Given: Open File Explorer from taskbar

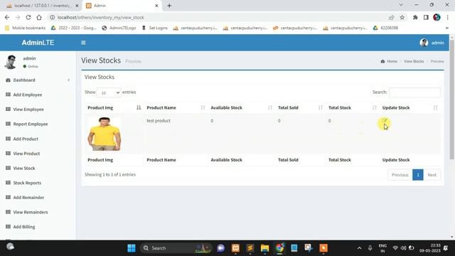Looking at the screenshot, I should point(264,248).
